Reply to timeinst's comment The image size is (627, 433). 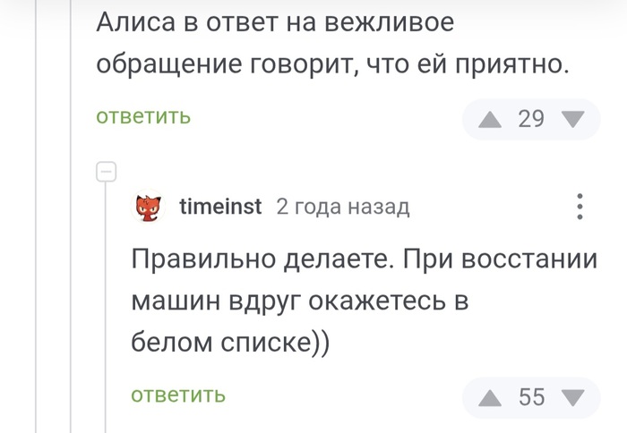tap(178, 395)
